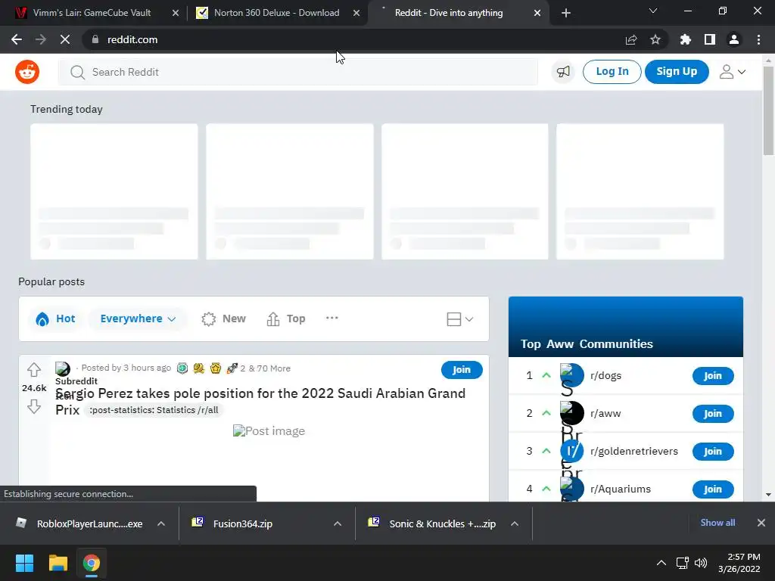The image size is (775, 581).
Task: Join the r/dogs community
Action: pos(713,375)
